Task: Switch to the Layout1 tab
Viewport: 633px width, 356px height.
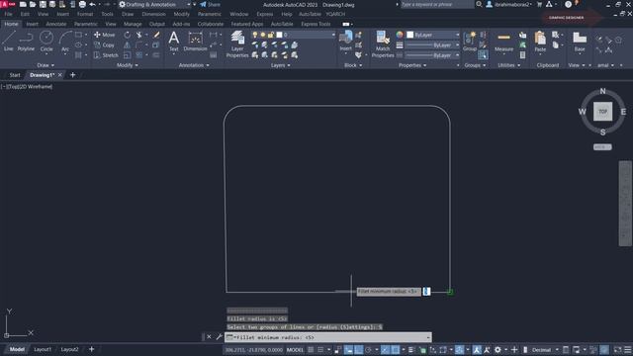Action: (x=43, y=349)
